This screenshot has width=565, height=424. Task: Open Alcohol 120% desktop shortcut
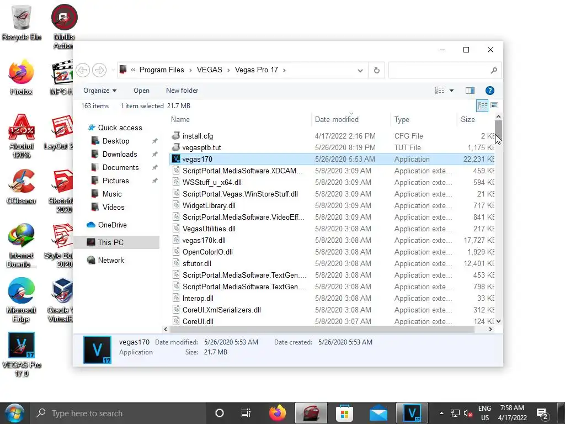(x=22, y=136)
